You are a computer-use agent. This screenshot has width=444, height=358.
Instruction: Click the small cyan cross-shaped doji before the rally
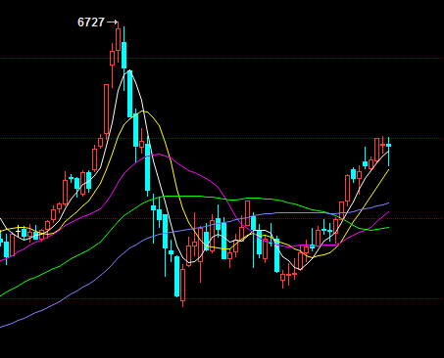point(71,178)
